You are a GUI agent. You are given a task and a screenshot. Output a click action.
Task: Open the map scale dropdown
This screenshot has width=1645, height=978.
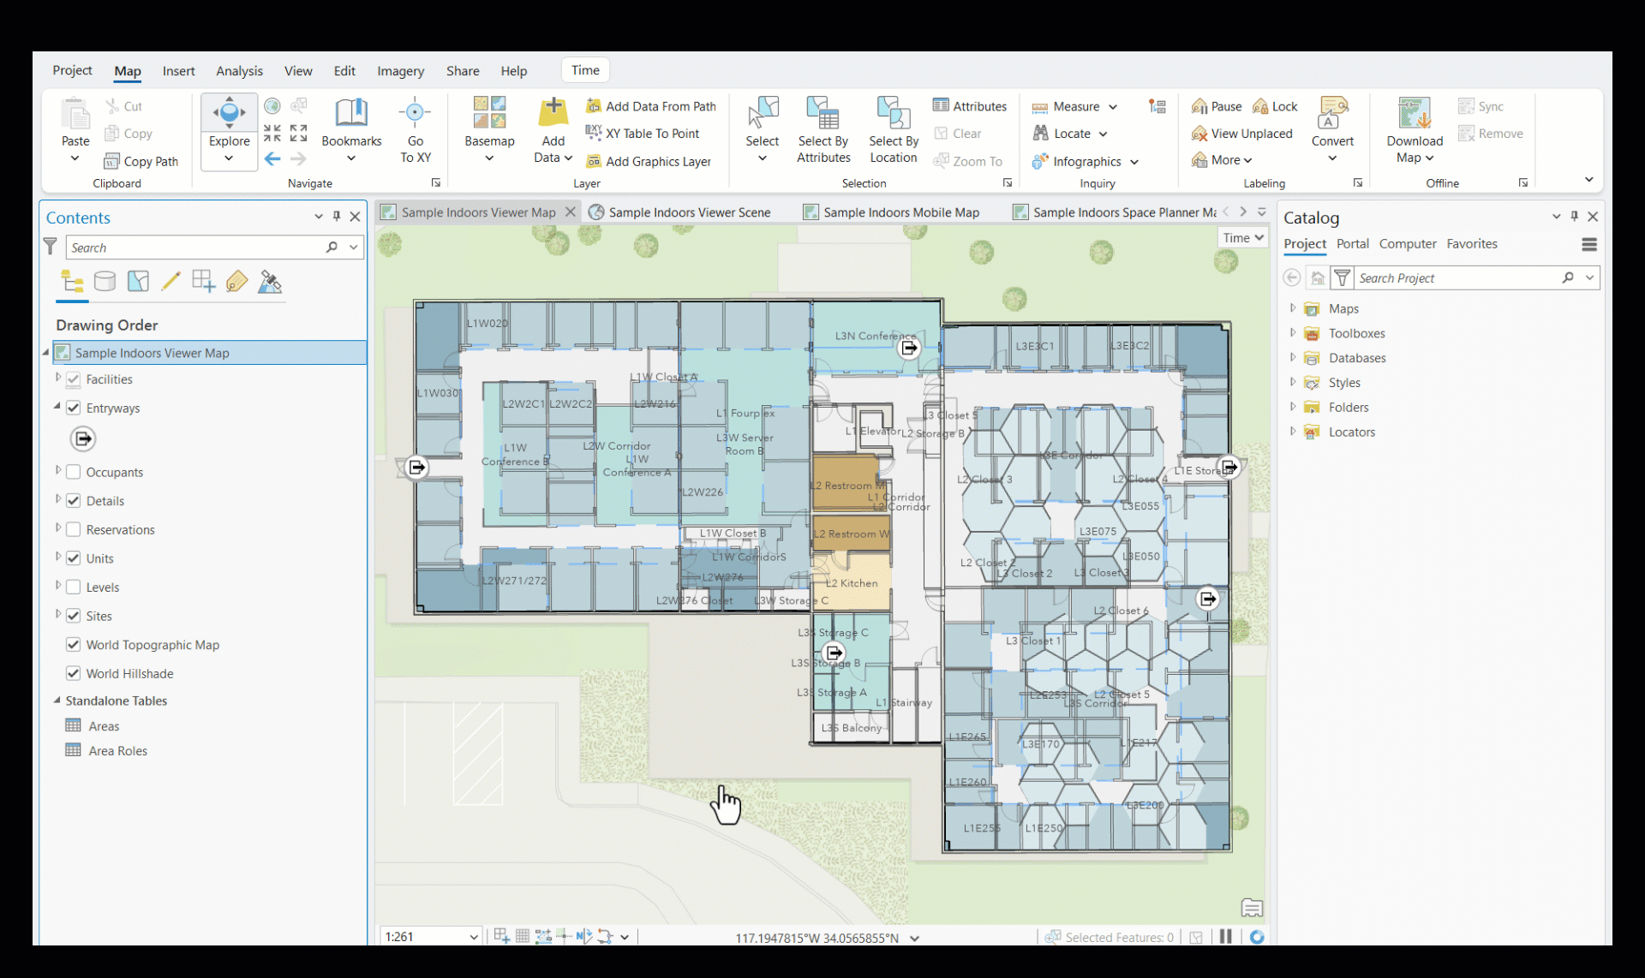(x=473, y=937)
